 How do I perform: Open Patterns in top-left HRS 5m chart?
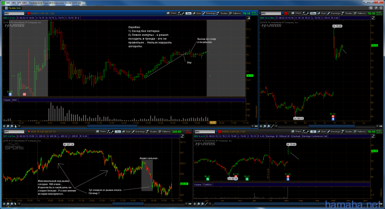(235, 13)
